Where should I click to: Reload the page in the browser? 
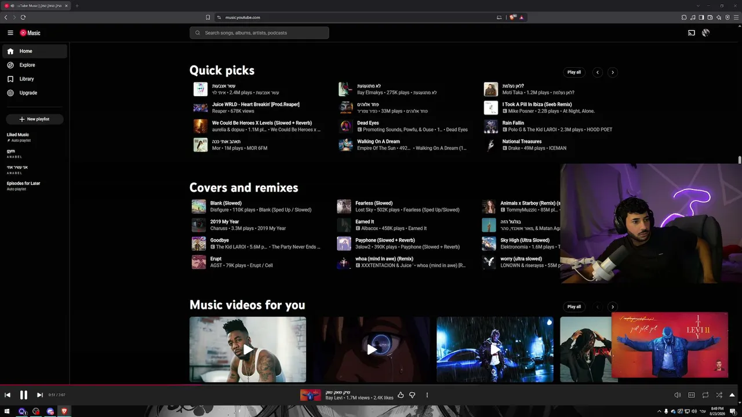pyautogui.click(x=23, y=17)
